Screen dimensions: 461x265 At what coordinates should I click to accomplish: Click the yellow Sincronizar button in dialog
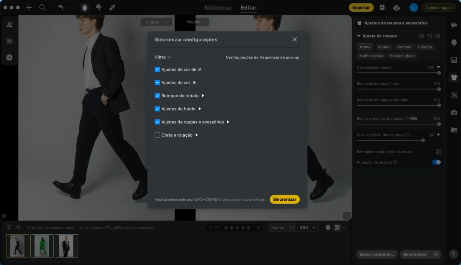click(x=285, y=200)
